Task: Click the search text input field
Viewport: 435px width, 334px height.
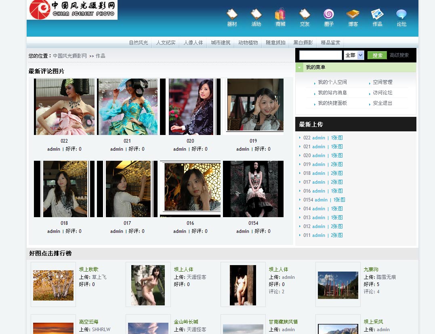Action: (x=320, y=55)
